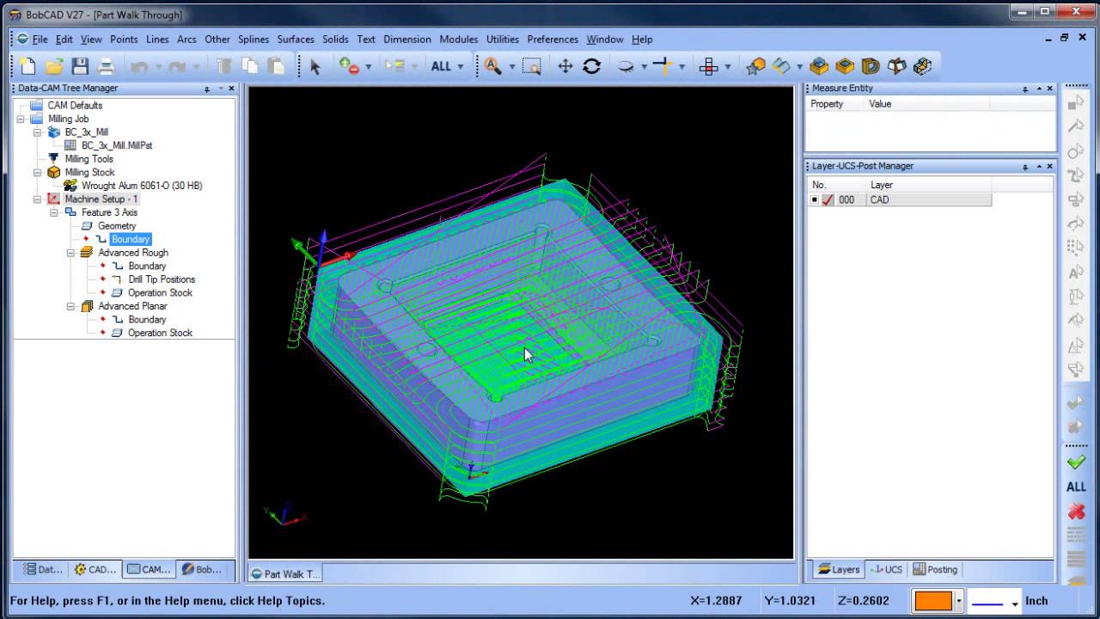1100x619 pixels.
Task: Click the Print icon
Action: tap(107, 66)
